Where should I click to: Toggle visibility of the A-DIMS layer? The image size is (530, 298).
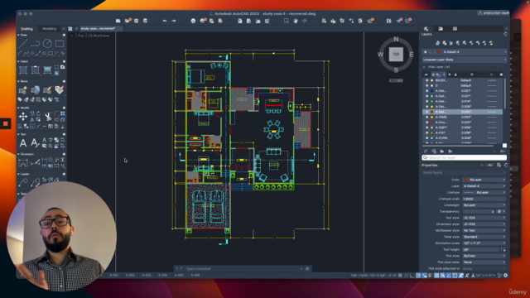(x=427, y=118)
